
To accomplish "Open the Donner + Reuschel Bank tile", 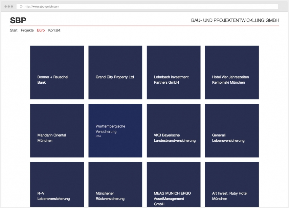I will (x=57, y=72).
